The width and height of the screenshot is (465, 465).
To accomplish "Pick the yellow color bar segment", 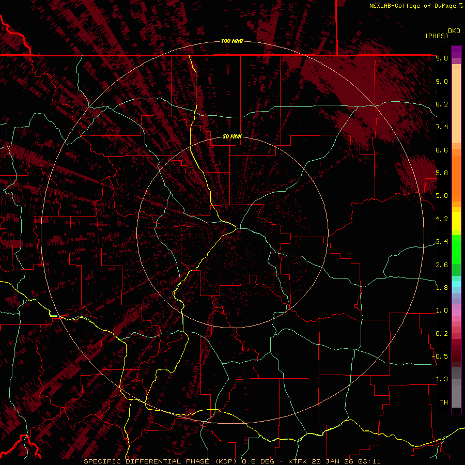I will (x=456, y=221).
